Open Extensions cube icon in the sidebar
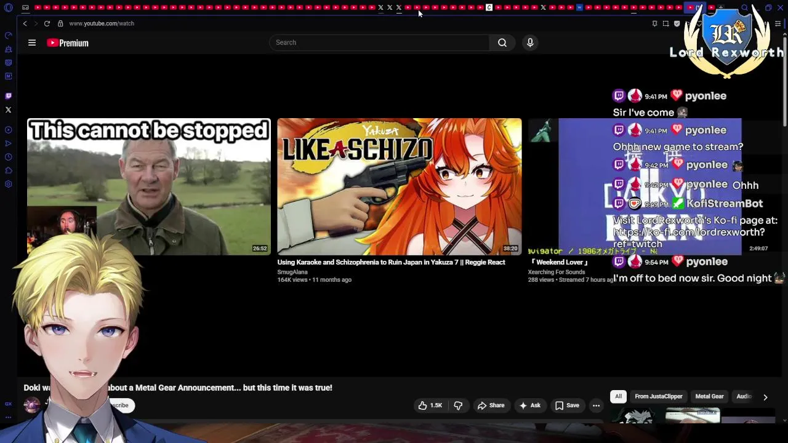 pyautogui.click(x=8, y=170)
